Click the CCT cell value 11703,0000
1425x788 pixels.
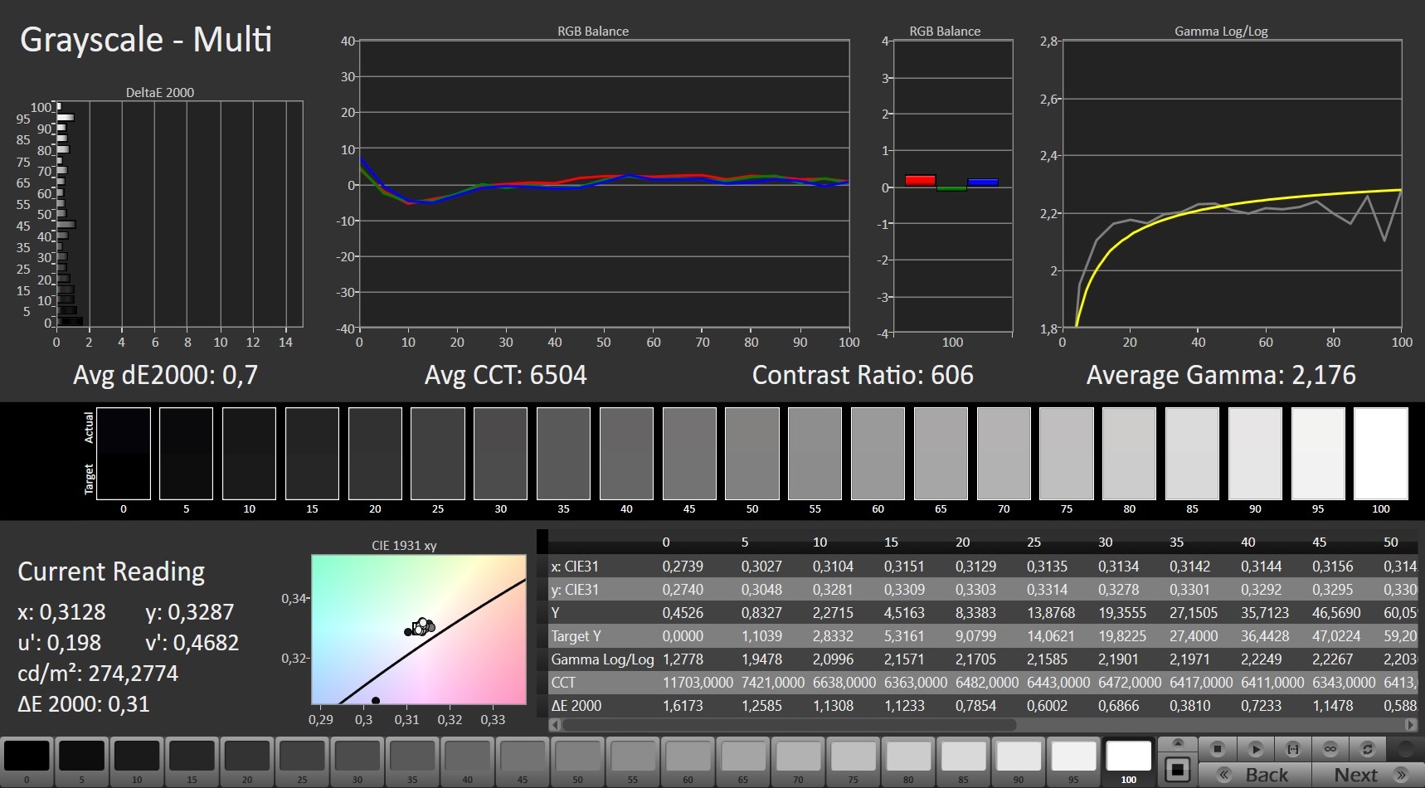coord(698,683)
